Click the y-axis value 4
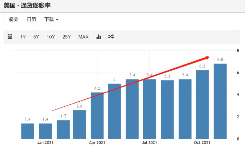 click(x=238, y=95)
